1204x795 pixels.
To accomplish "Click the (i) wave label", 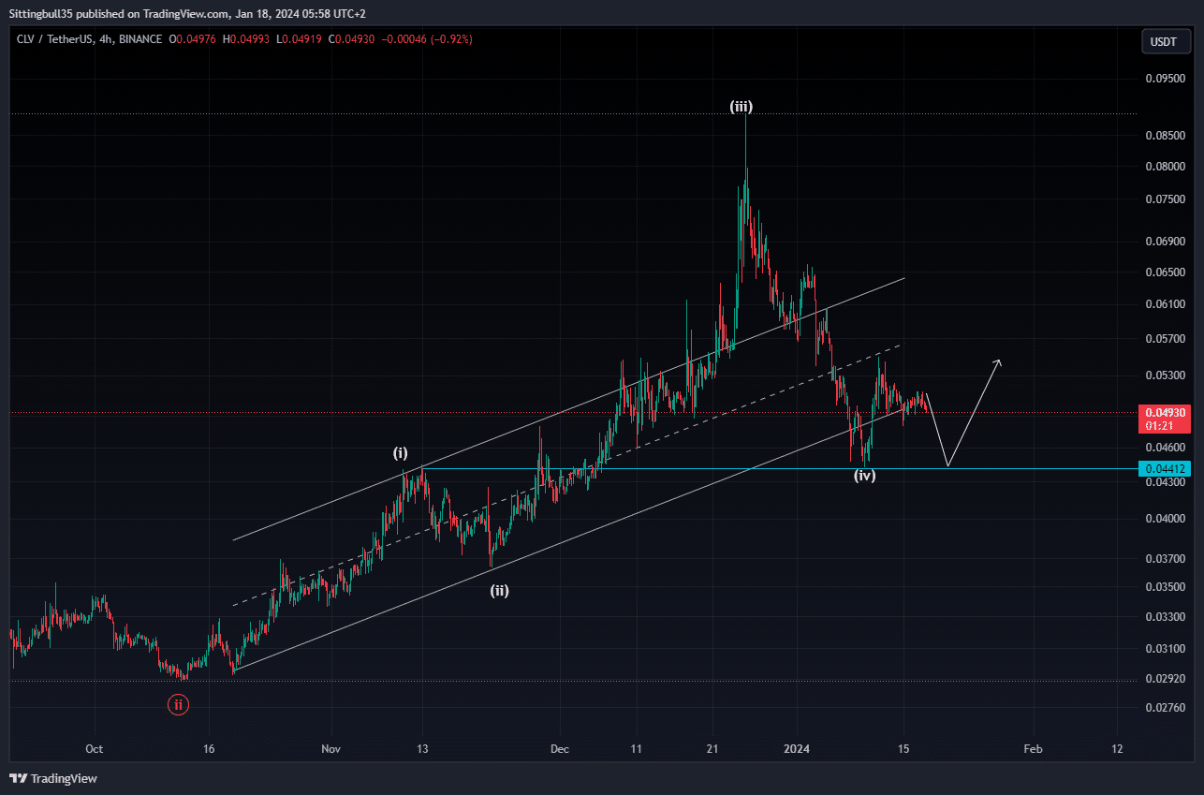I will (x=400, y=453).
